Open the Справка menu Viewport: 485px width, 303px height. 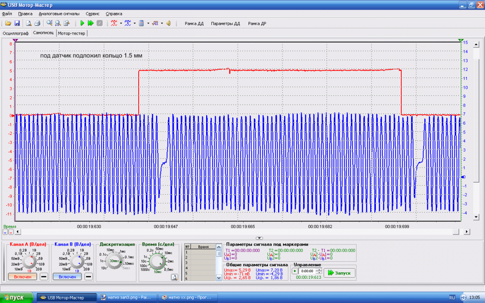114,14
